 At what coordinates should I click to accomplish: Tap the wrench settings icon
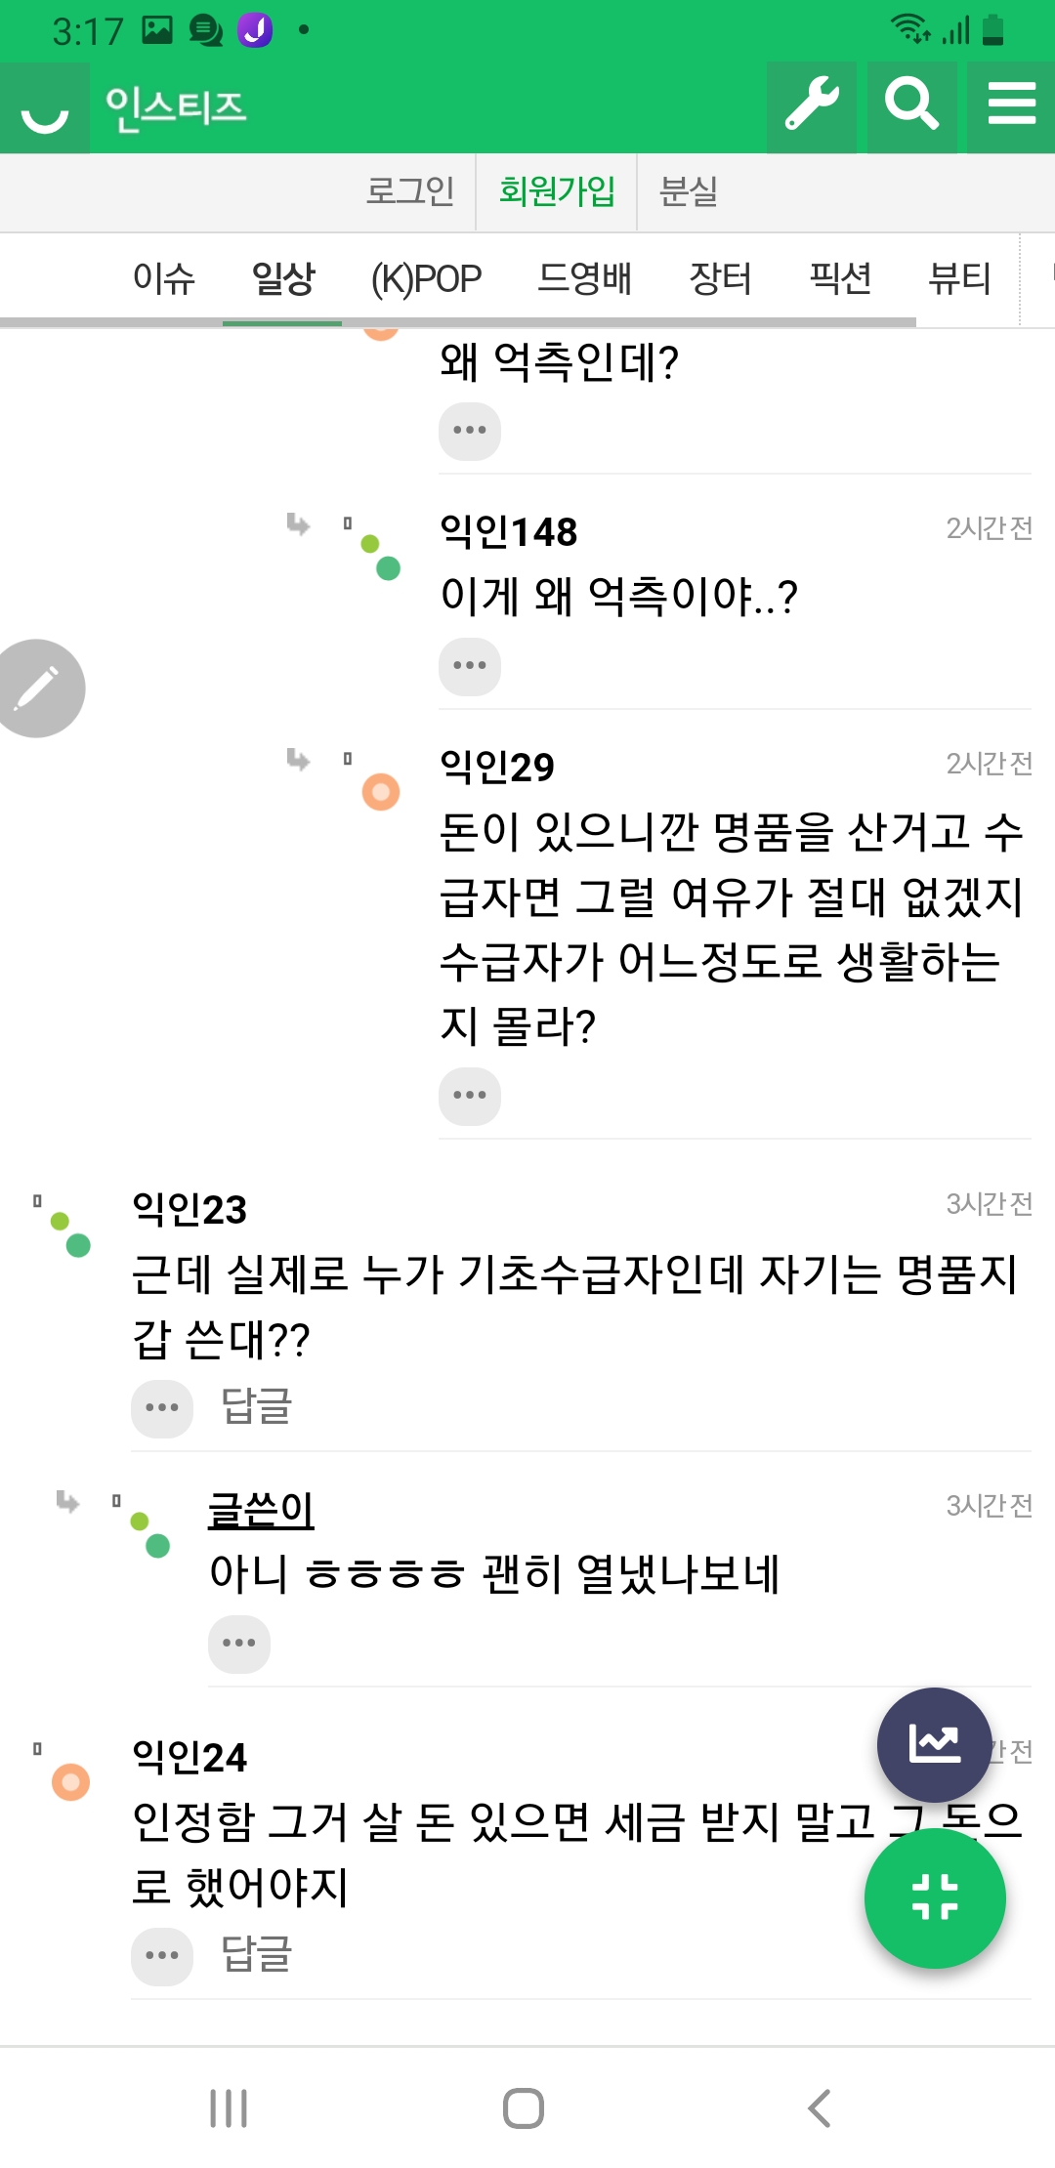(811, 105)
